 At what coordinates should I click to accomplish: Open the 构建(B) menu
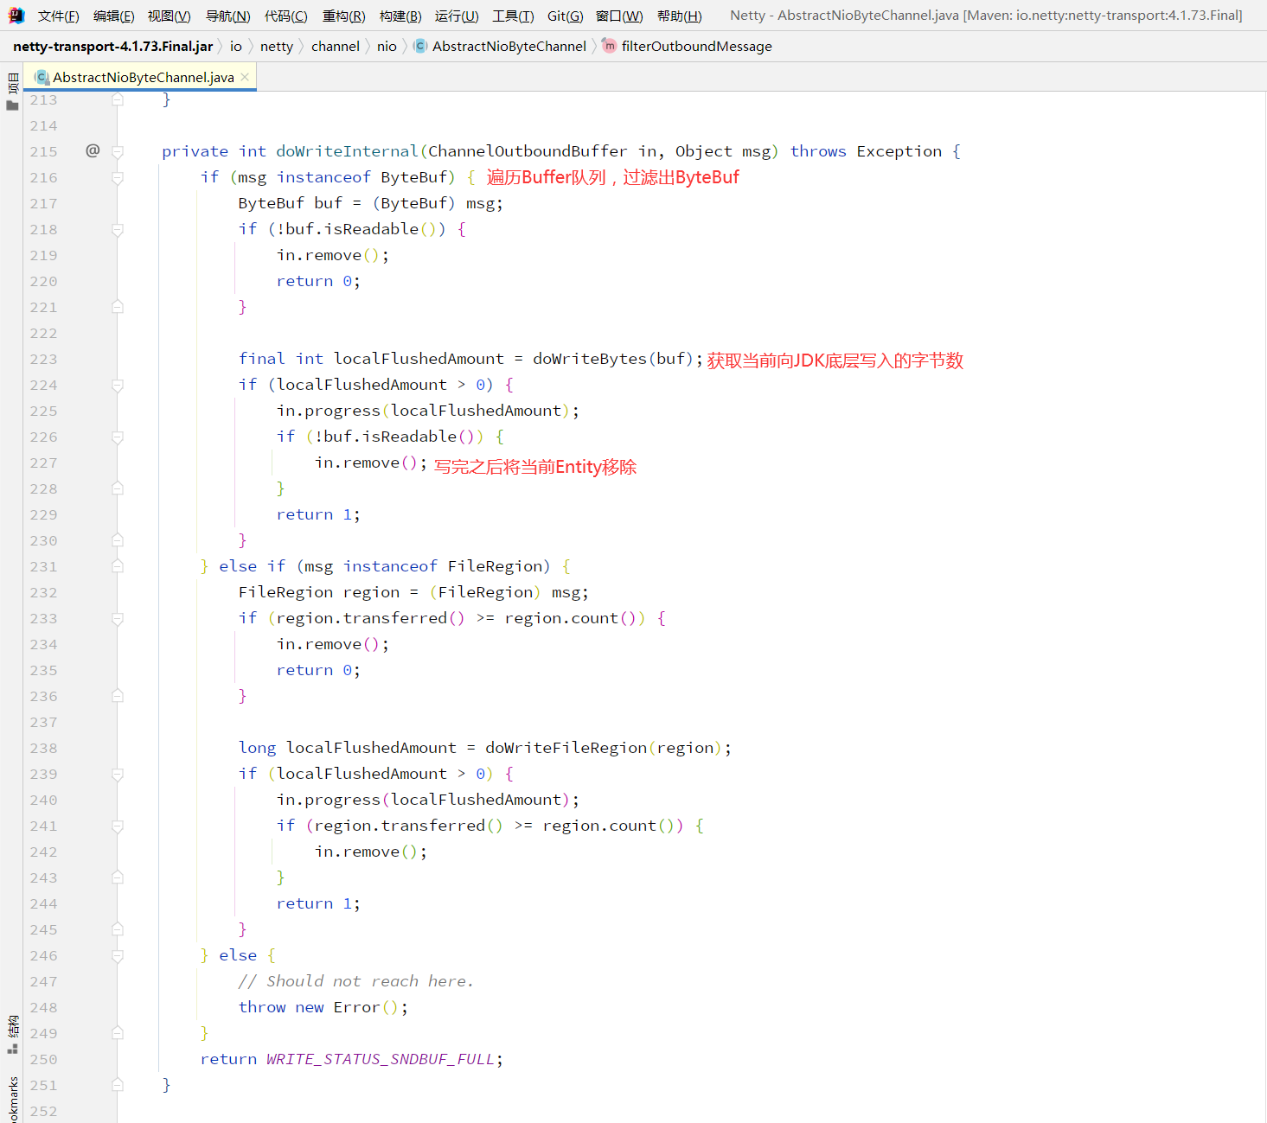(x=400, y=16)
